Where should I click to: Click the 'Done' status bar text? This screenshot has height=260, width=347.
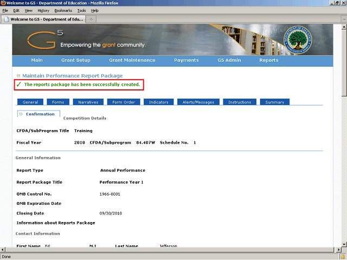coord(6,257)
